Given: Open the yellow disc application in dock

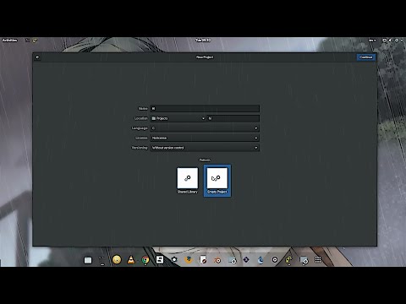Looking at the screenshot, I should [x=117, y=260].
